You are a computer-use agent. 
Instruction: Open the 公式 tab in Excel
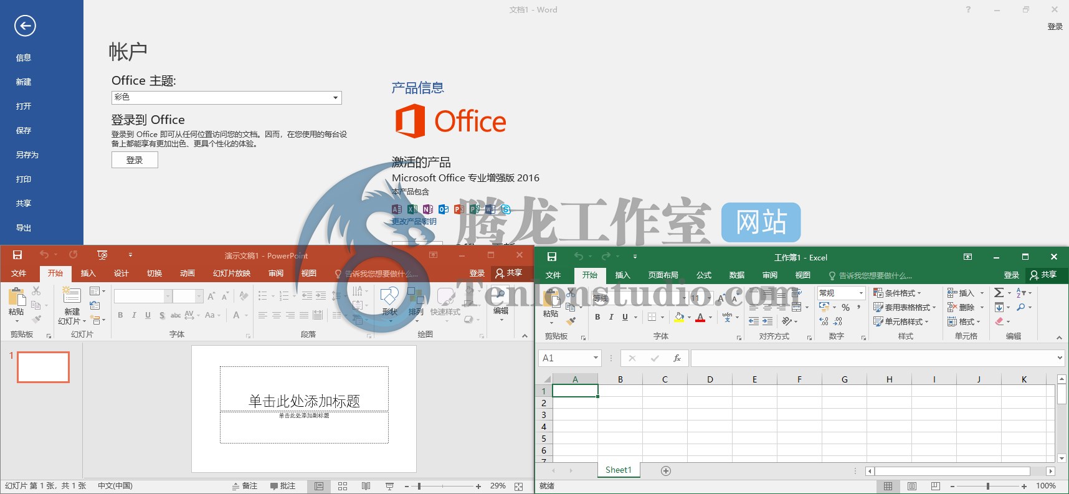(x=704, y=275)
